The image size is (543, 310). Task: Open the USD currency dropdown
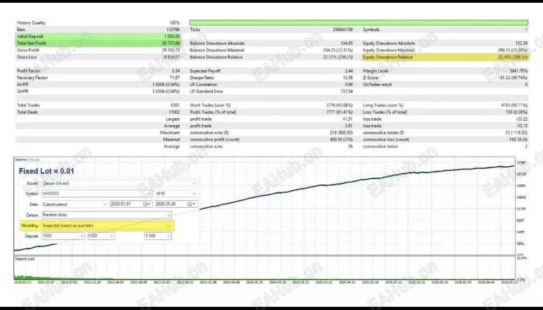(112, 236)
